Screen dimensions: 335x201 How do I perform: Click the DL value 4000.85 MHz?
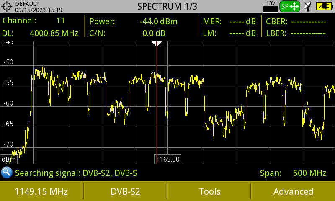[54, 33]
